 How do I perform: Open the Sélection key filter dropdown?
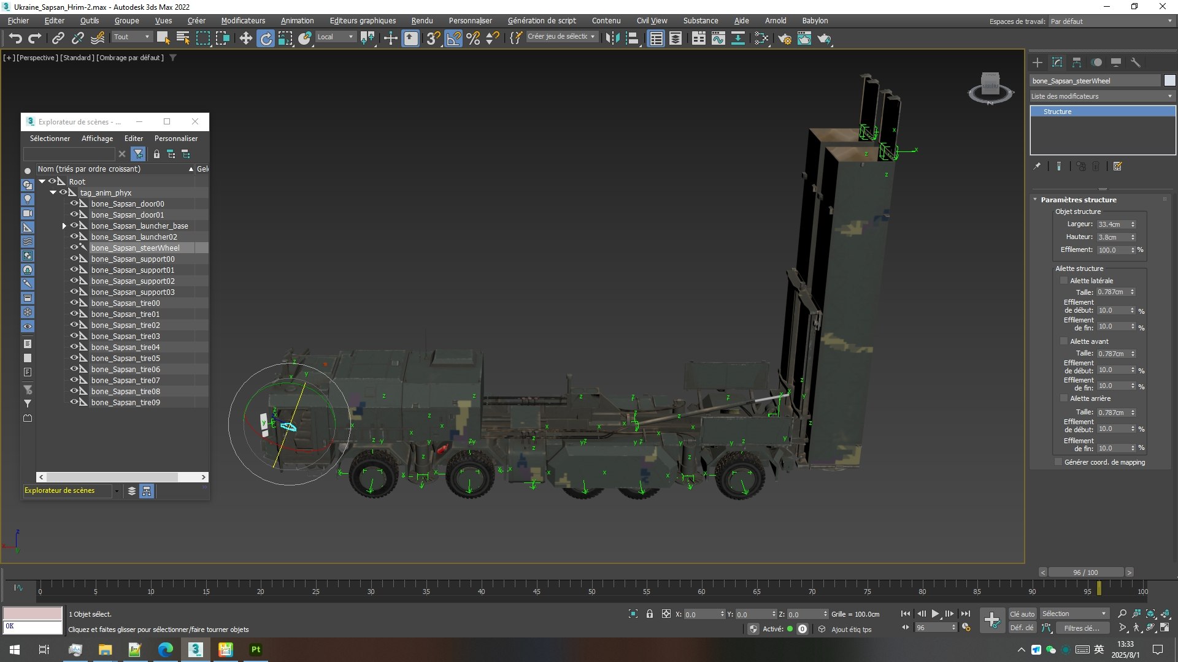(x=1074, y=614)
